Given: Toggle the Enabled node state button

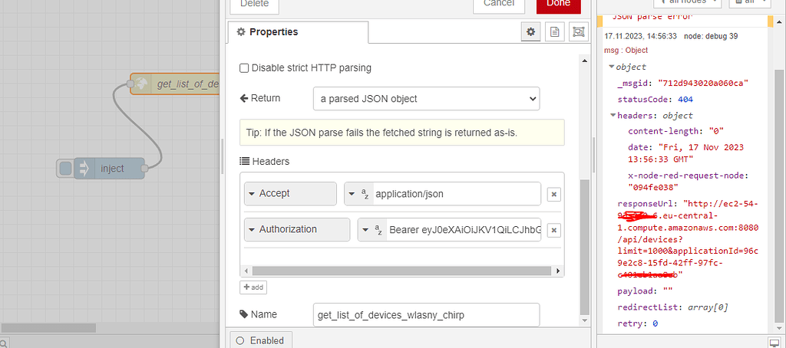Looking at the screenshot, I should (x=260, y=340).
